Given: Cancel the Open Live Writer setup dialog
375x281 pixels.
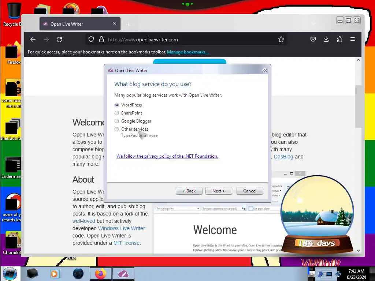Looking at the screenshot, I should (x=250, y=191).
